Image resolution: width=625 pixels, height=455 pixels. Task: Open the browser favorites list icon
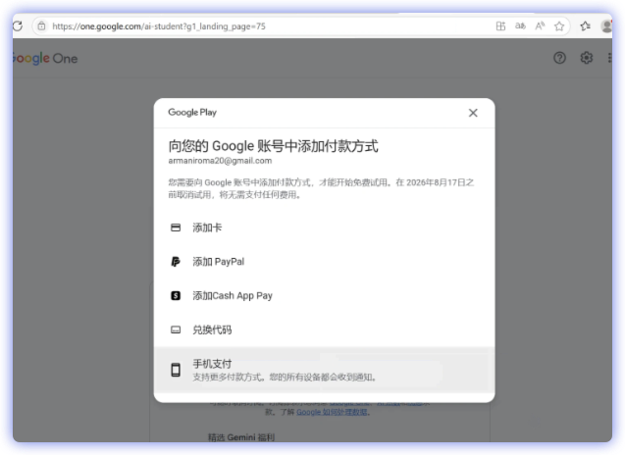(585, 25)
